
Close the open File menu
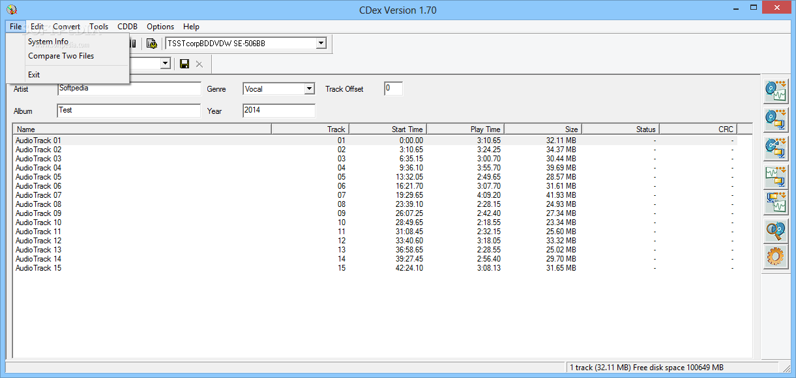(16, 27)
